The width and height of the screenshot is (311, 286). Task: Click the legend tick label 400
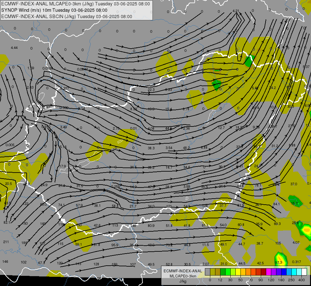pos(301,280)
